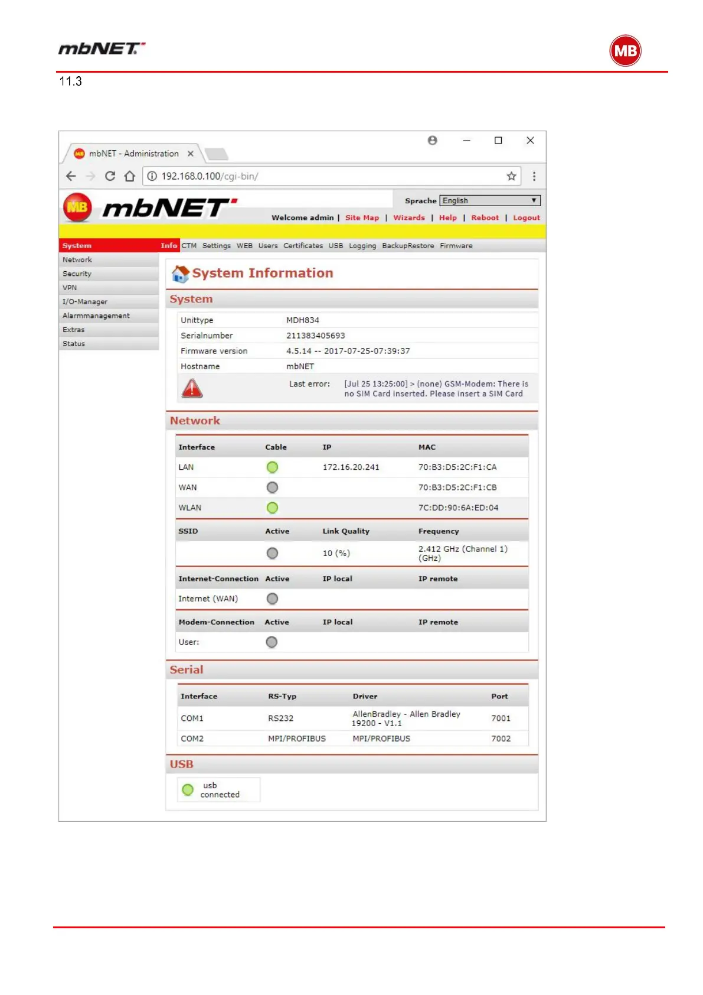Click the red warning triangle icon

[192, 388]
